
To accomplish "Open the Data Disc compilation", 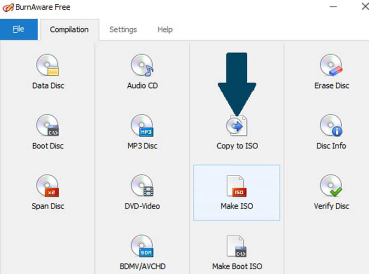I will (48, 70).
